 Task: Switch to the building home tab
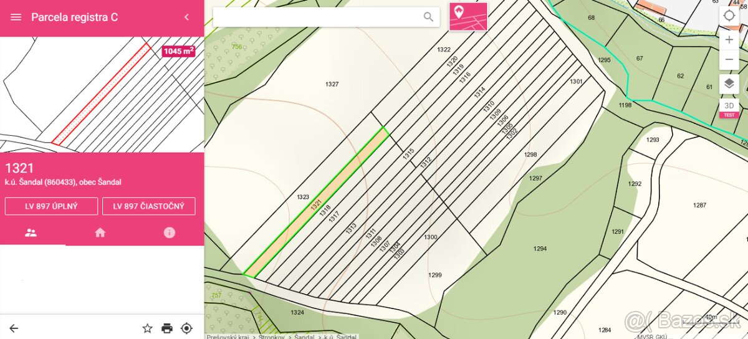tap(100, 232)
